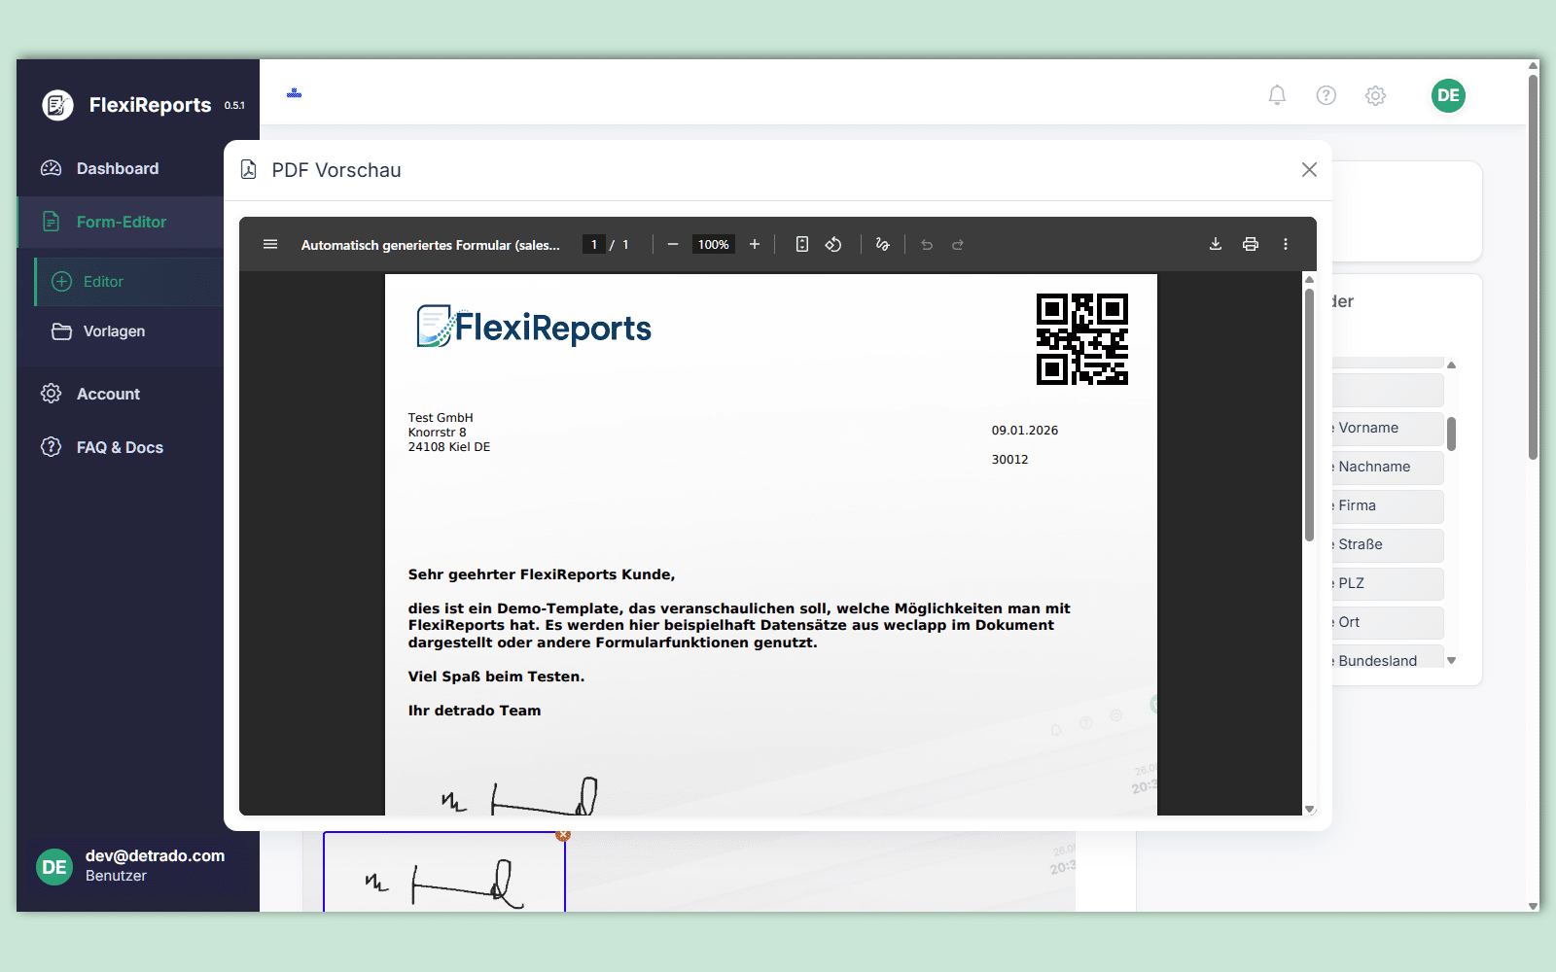The image size is (1556, 972).
Task: Select the Nachname field button
Action: (1386, 467)
